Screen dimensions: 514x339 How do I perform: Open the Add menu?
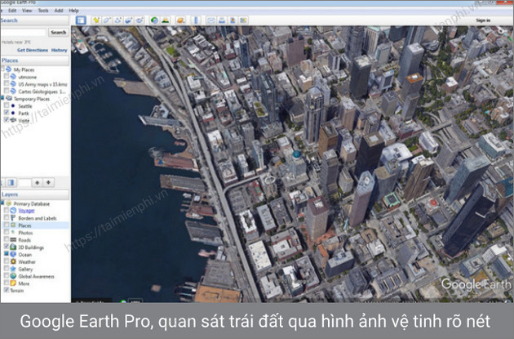point(59,11)
